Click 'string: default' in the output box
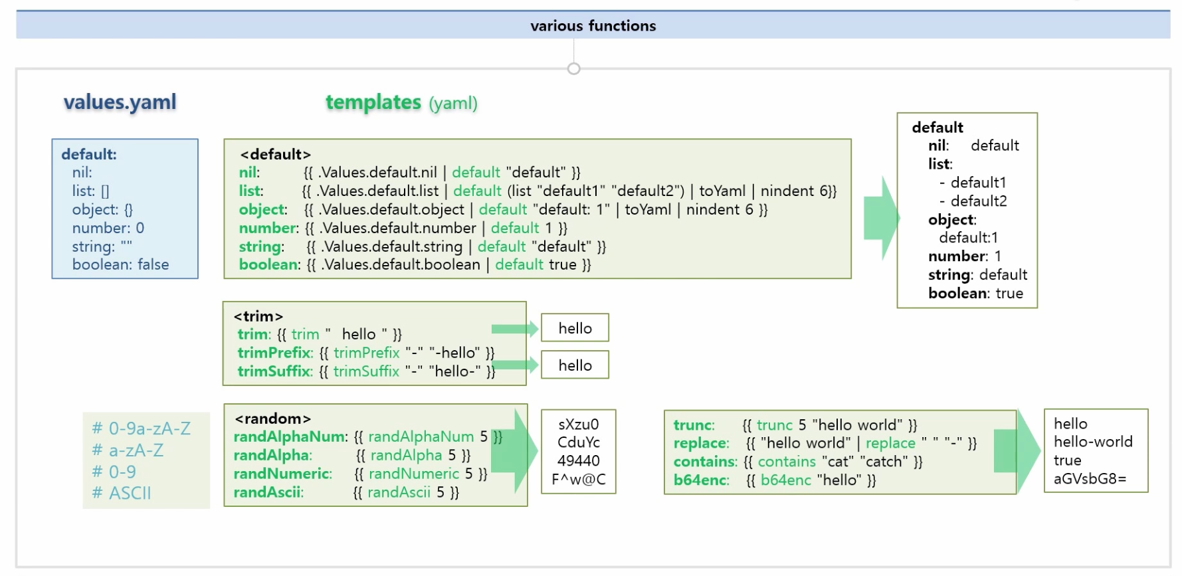 pos(977,275)
